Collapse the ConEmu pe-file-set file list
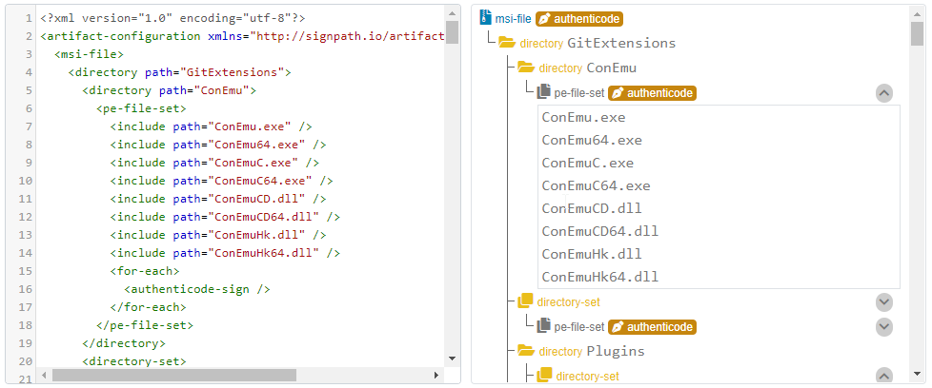The height and width of the screenshot is (388, 932). point(884,93)
